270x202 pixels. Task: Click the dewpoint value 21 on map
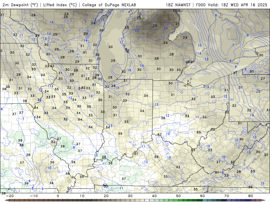coord(178,24)
